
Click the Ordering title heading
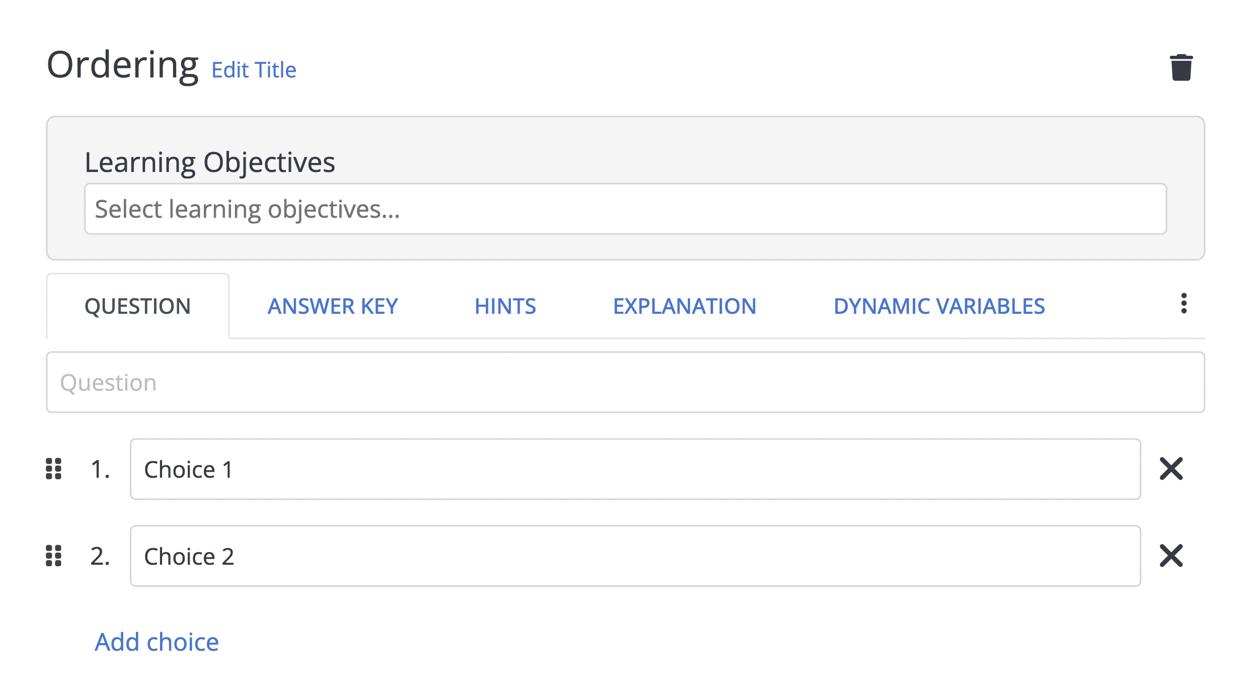click(122, 65)
